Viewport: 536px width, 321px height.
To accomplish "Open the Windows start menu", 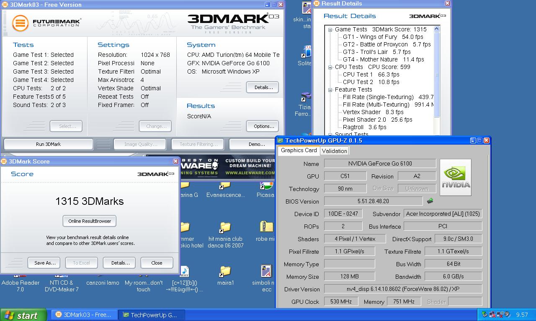I will [24, 315].
